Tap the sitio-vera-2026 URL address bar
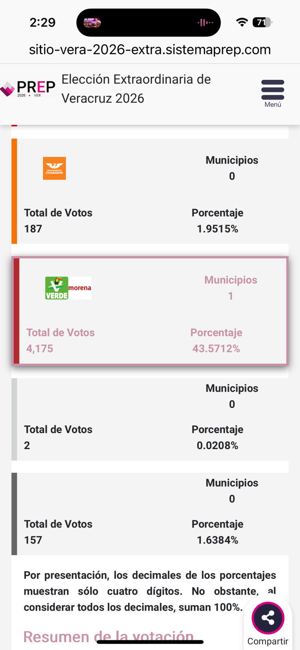Screen dimensions: 300x650 coord(150,49)
